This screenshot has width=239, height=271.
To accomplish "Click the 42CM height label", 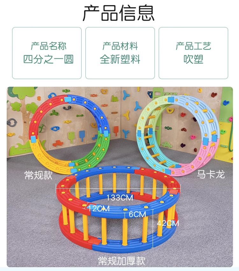I will 168,223.
